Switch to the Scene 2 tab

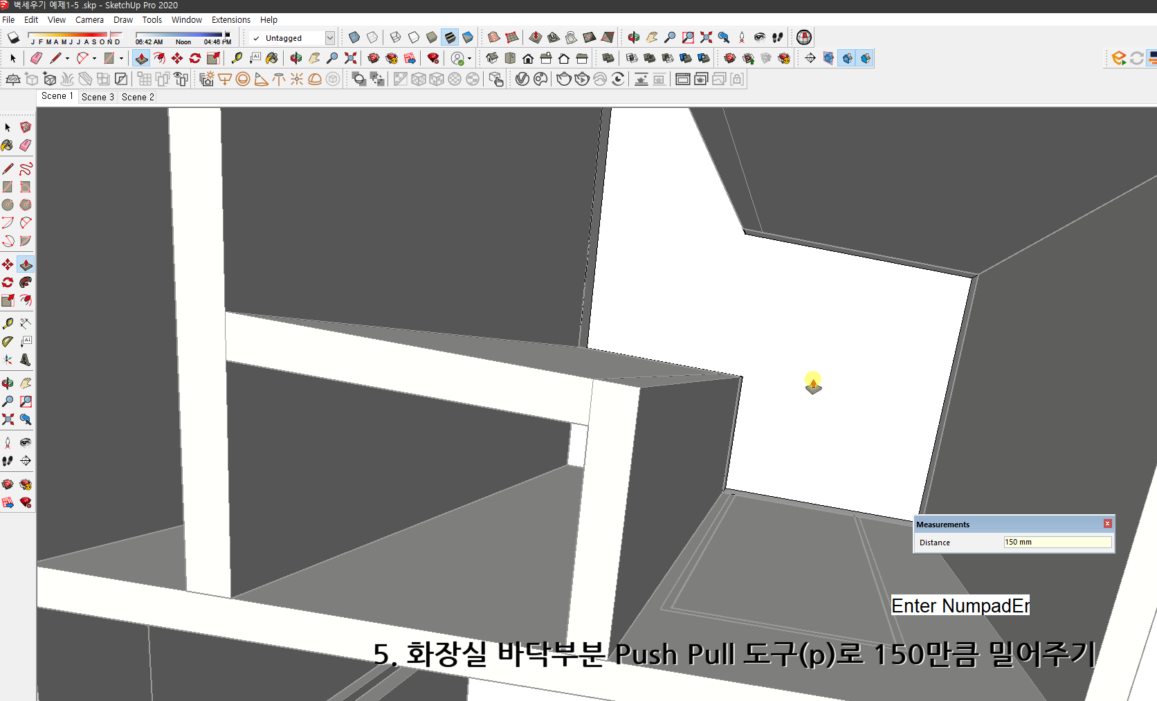(x=137, y=97)
